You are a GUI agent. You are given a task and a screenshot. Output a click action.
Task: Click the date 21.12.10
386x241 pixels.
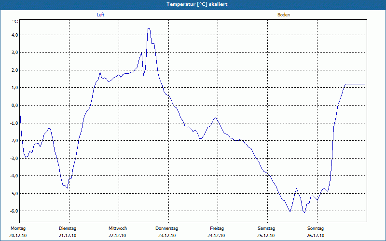pos(68,236)
